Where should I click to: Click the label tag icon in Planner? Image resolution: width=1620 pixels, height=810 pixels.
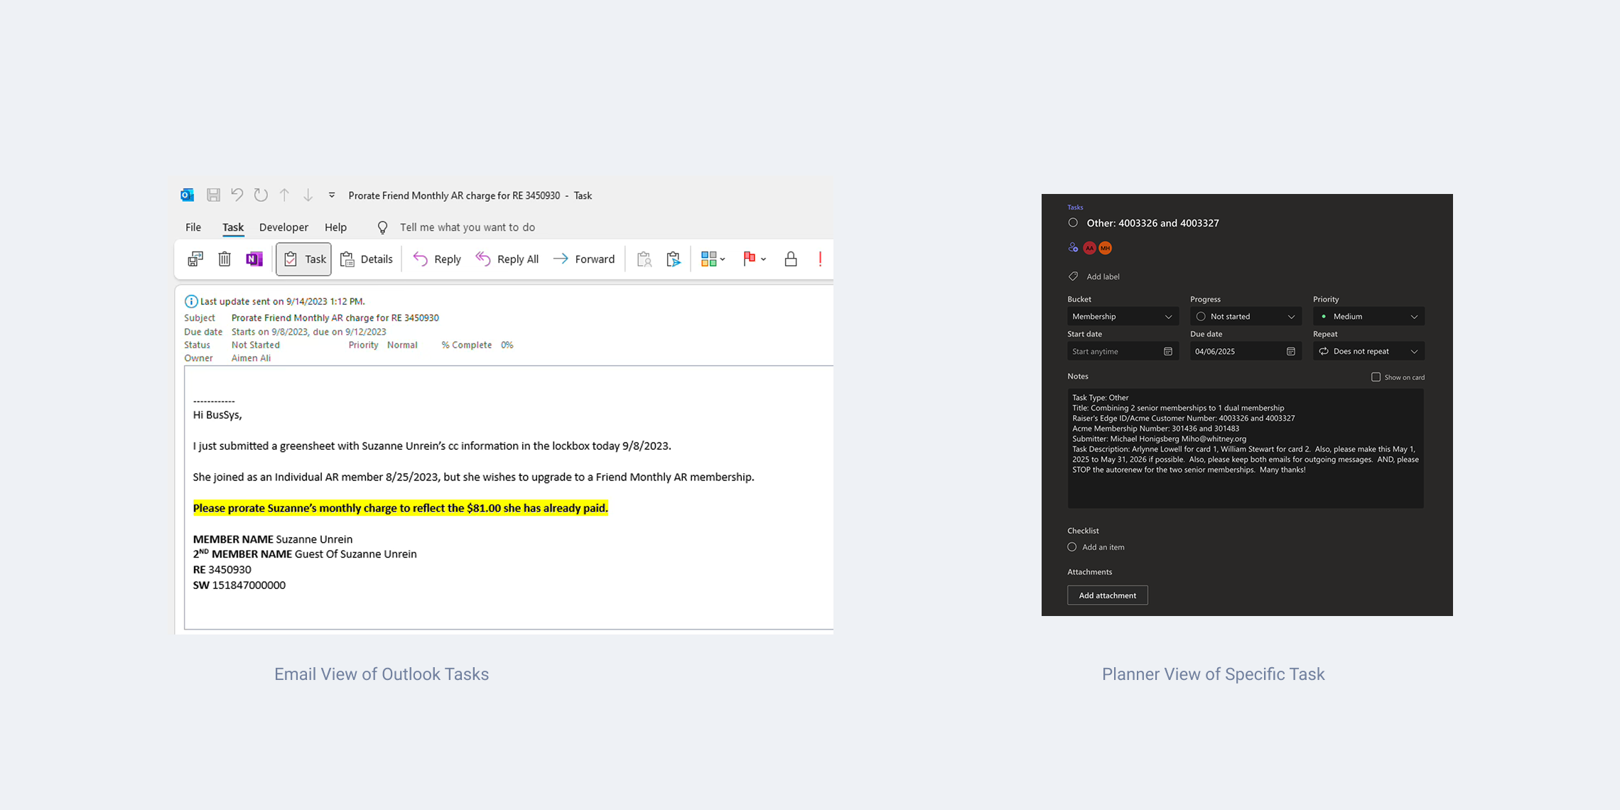1073,276
